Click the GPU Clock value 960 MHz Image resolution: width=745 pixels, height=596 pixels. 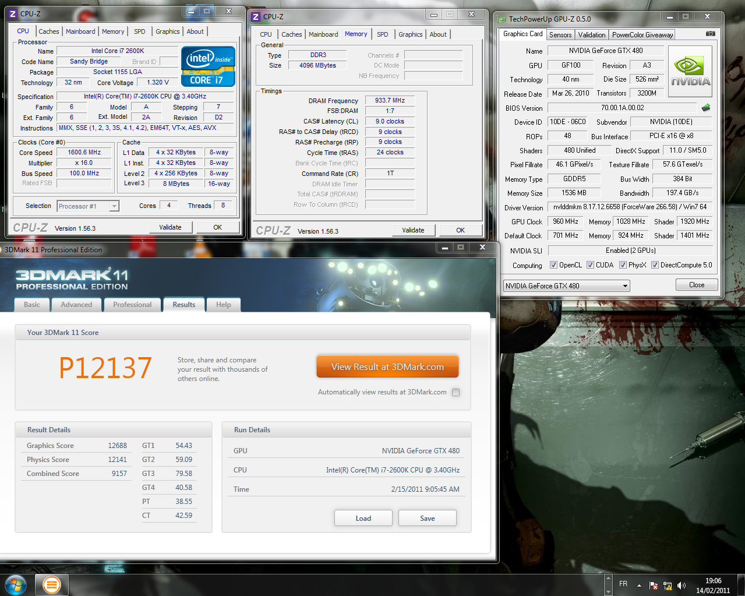pos(566,221)
